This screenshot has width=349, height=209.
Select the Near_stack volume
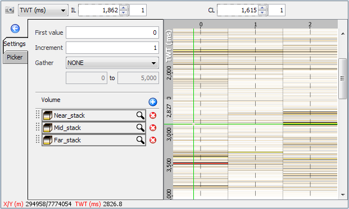94,115
